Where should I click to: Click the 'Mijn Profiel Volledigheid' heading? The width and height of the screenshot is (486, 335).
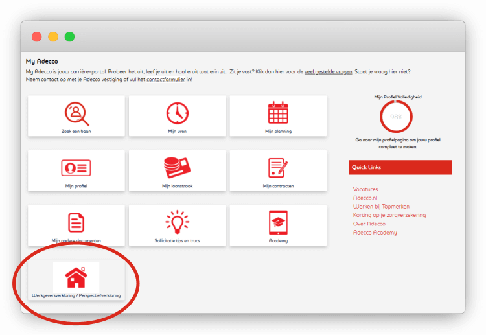[x=398, y=97]
